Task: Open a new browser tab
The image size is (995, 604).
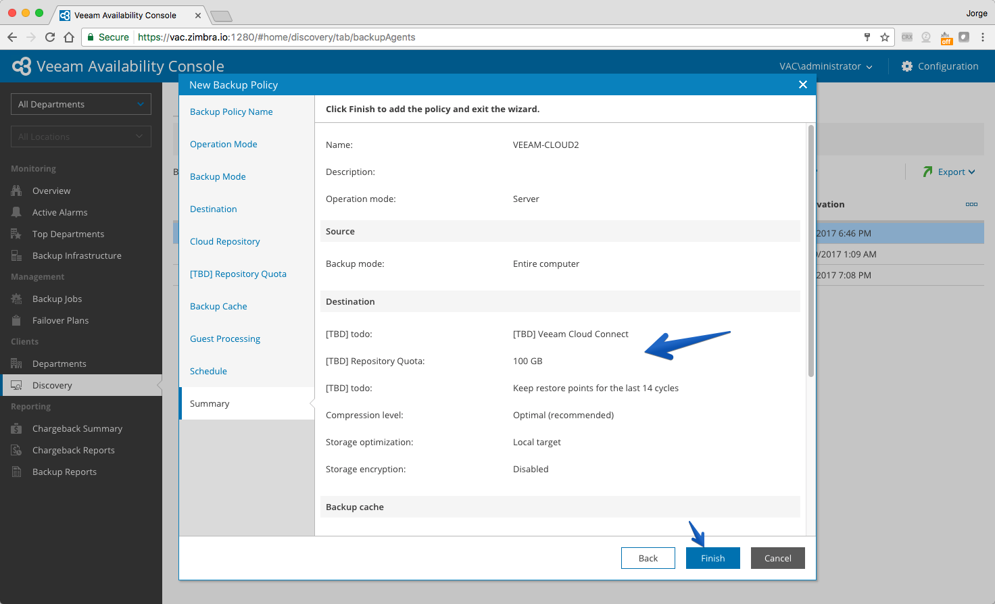Action: [221, 16]
